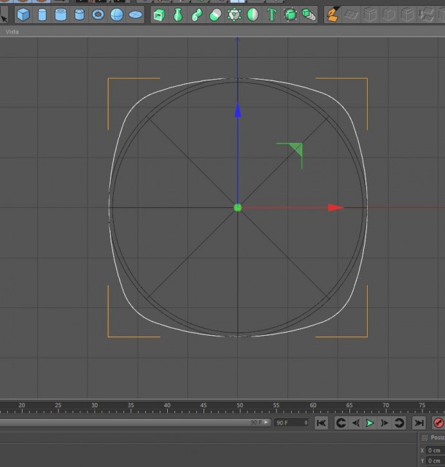Add a Symmetry object
The height and width of the screenshot is (467, 445).
tap(253, 15)
